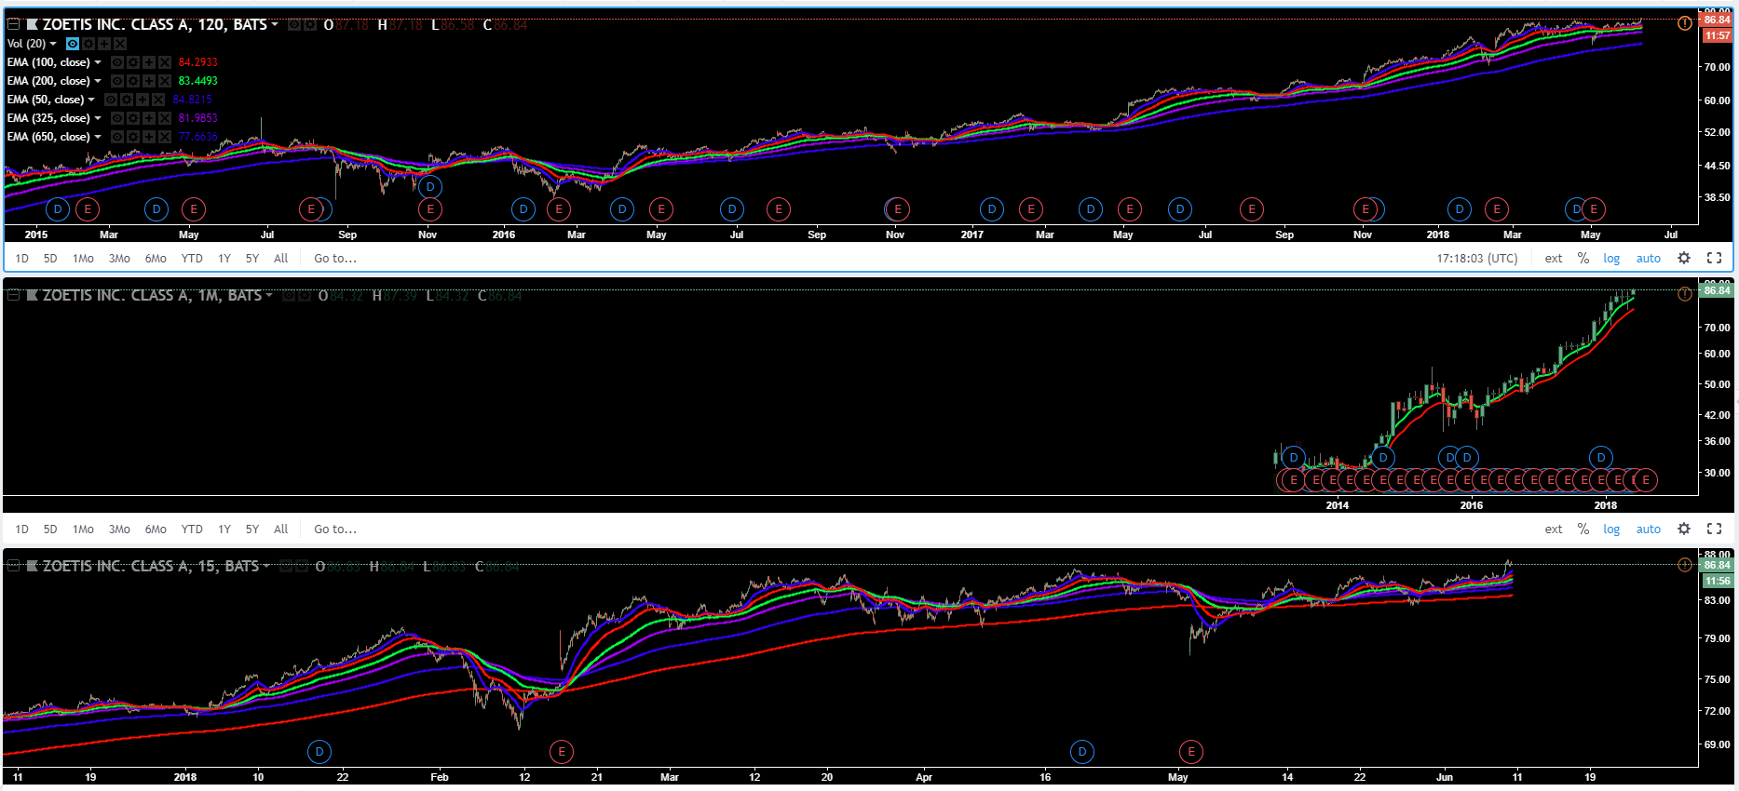
Task: Hide the EMA (200, close) line
Action: pos(117,81)
